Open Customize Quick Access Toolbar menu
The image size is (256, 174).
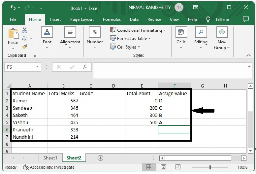point(41,8)
